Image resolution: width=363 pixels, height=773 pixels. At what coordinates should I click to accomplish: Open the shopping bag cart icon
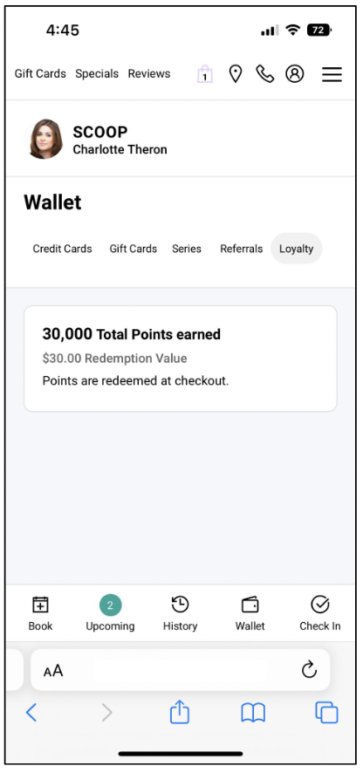coord(205,74)
